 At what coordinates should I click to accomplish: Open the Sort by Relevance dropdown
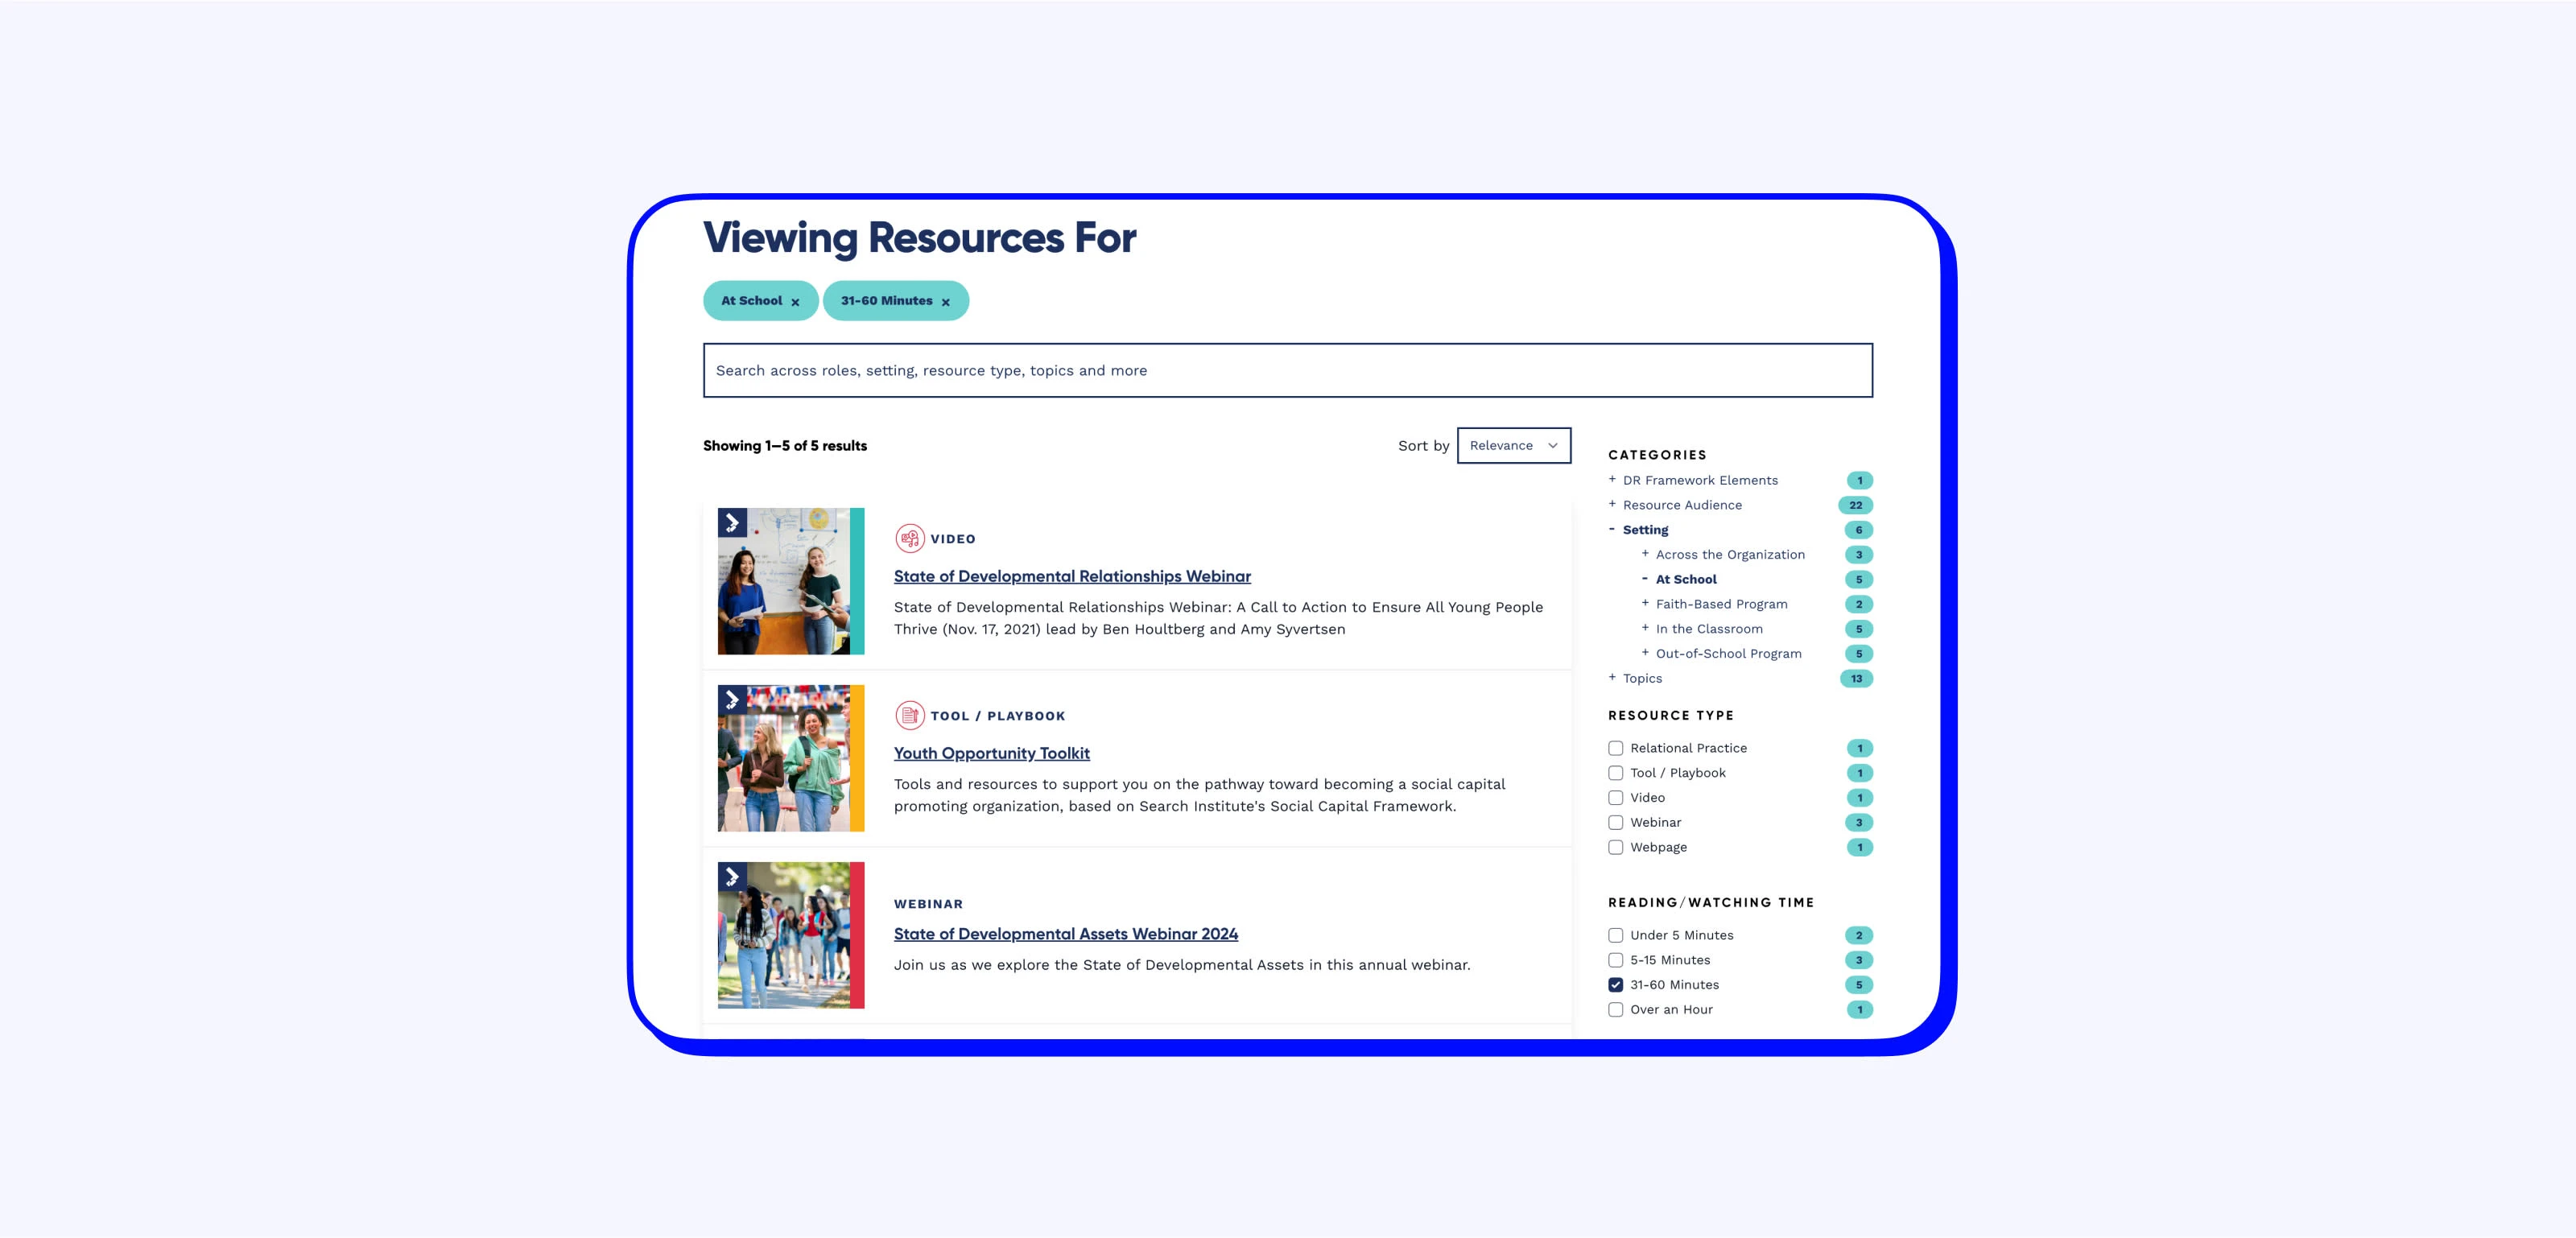tap(1513, 446)
